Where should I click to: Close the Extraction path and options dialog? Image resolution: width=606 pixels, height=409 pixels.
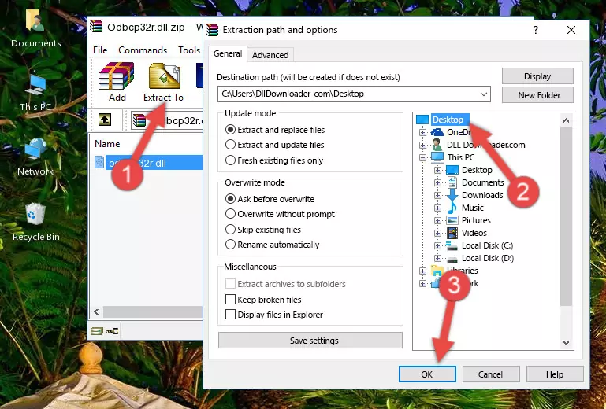(x=571, y=30)
